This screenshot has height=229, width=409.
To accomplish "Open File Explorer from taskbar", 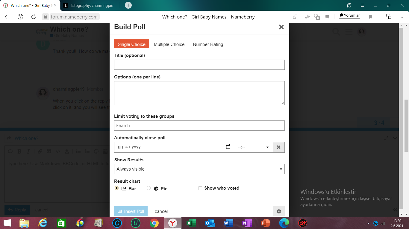I will pos(25,223).
